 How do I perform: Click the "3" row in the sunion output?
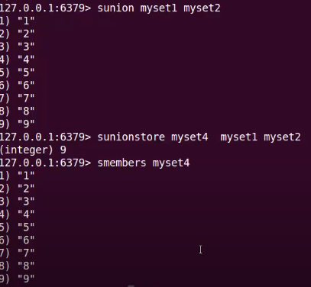click(x=17, y=47)
